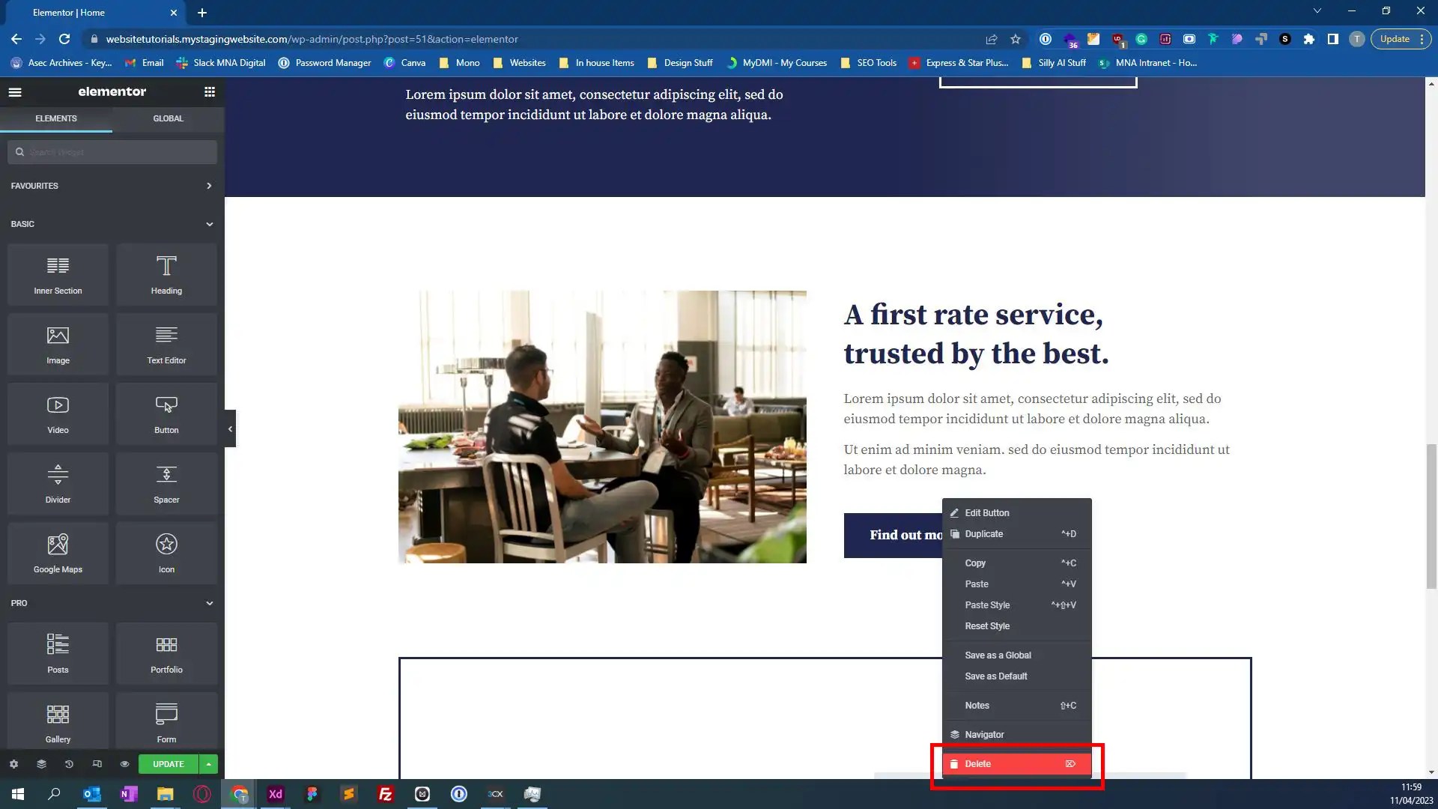
Task: Select the Spacer widget
Action: [x=166, y=484]
